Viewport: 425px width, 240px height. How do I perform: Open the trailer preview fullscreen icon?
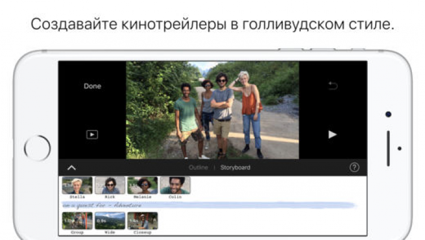point(92,134)
